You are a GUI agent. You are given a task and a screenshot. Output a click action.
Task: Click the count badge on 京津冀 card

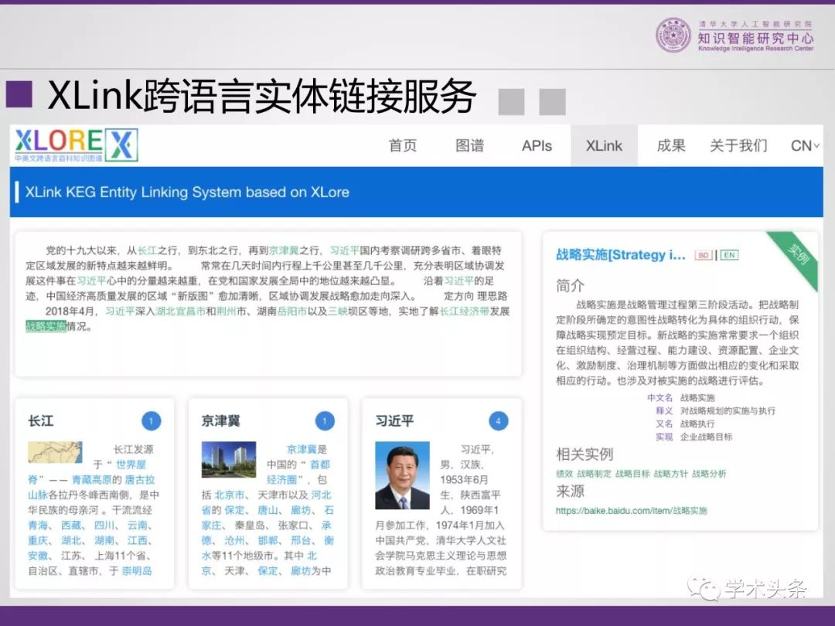point(325,421)
